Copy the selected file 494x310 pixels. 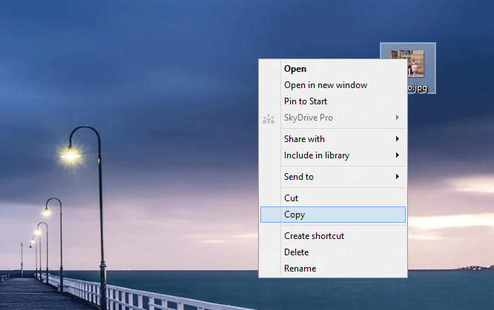coord(294,215)
